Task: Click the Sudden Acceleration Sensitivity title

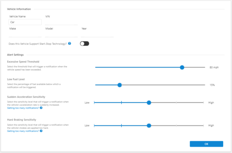Action: 26,97
